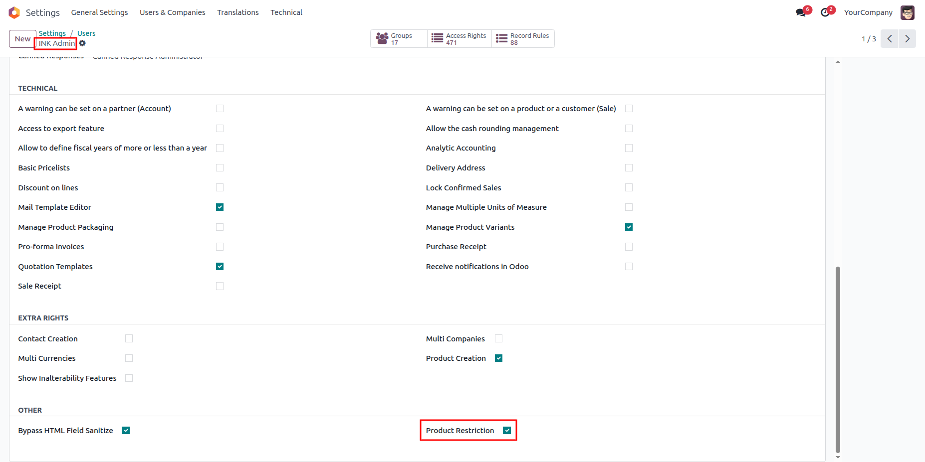Click the gear actions icon beside INK Admin
The image size is (925, 462).
pos(82,43)
